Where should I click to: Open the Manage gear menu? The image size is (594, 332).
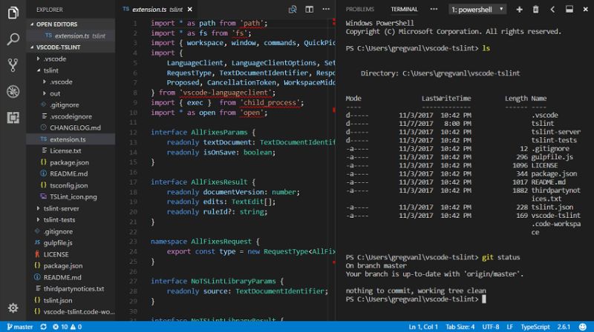[x=13, y=308]
